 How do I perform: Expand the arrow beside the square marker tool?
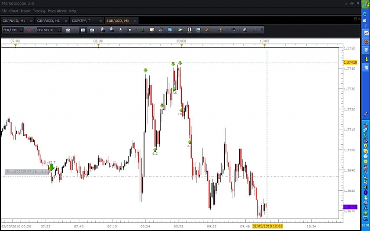click(136, 30)
